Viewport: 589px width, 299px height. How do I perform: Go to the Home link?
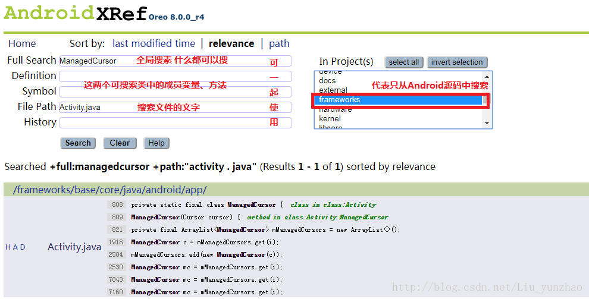point(22,43)
